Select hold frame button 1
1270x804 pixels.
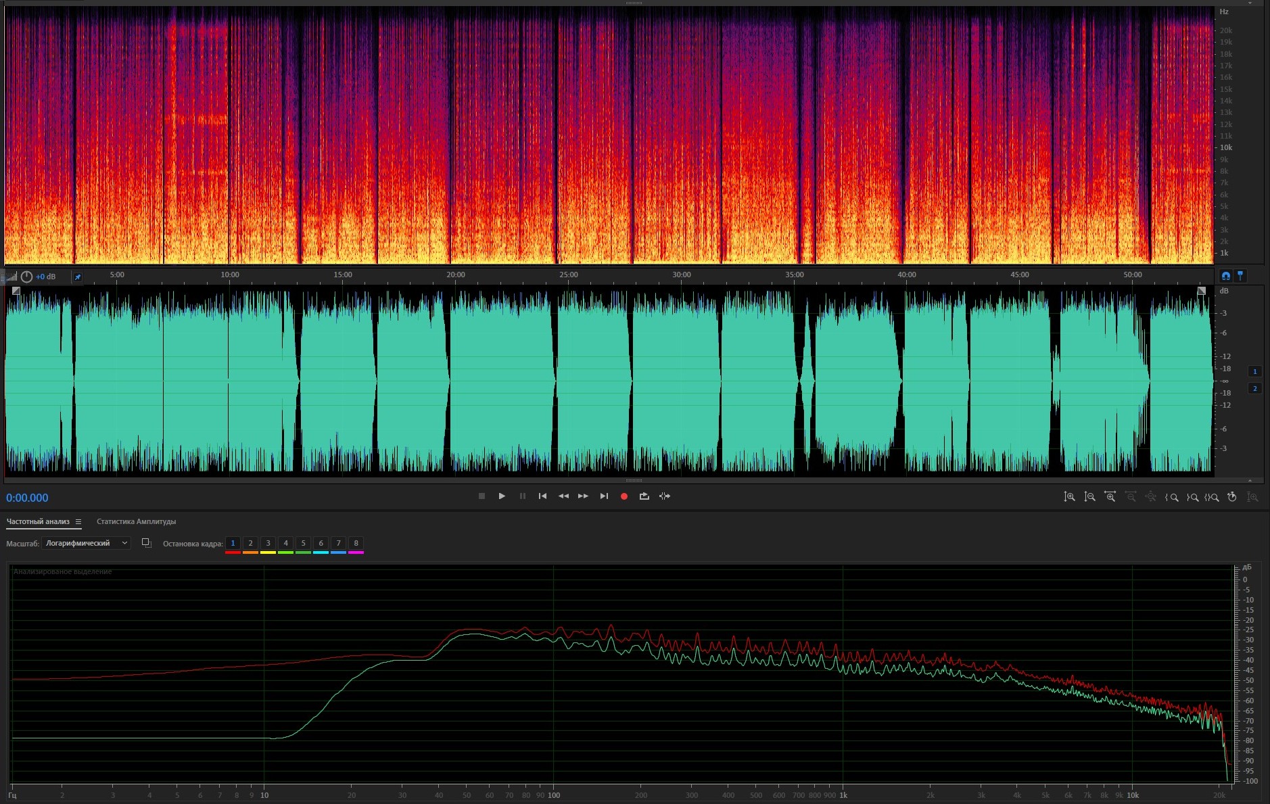click(233, 543)
